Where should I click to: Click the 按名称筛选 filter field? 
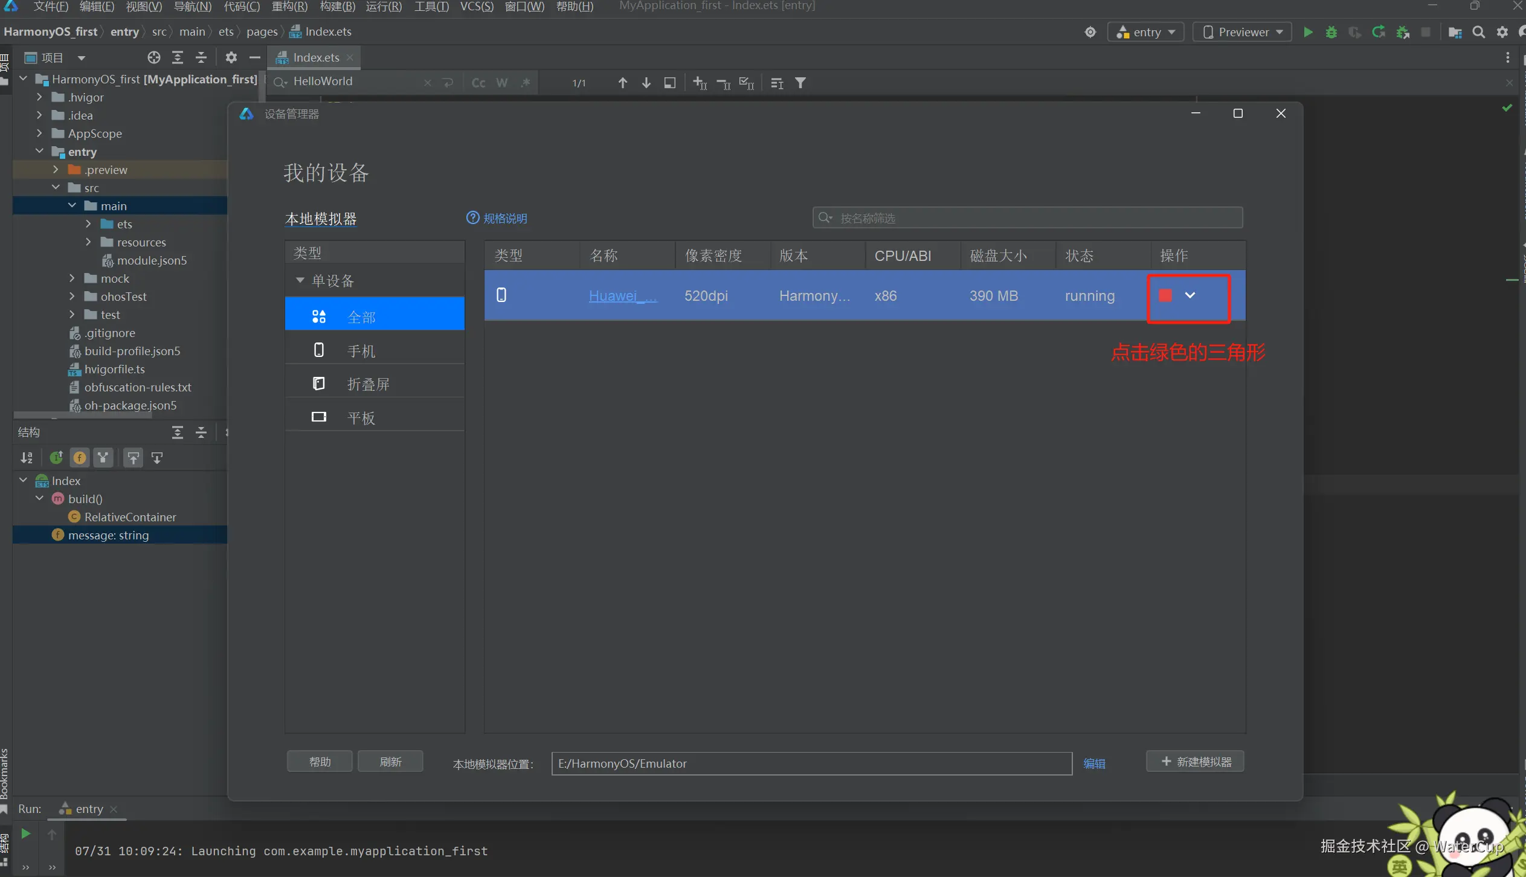[1027, 218]
